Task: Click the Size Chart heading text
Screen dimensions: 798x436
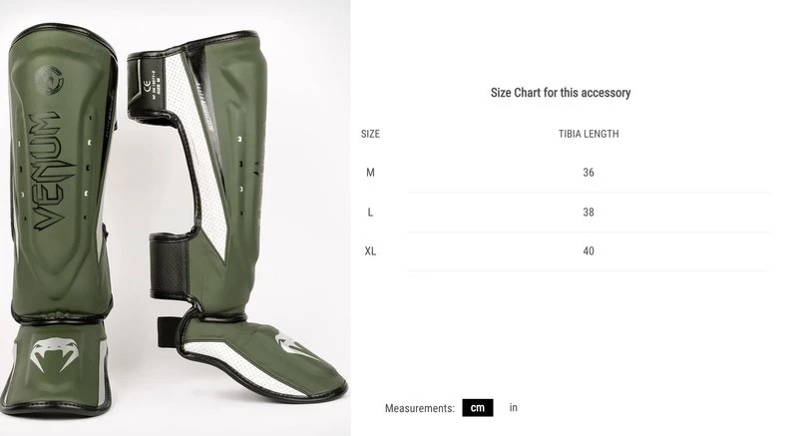Action: tap(561, 93)
